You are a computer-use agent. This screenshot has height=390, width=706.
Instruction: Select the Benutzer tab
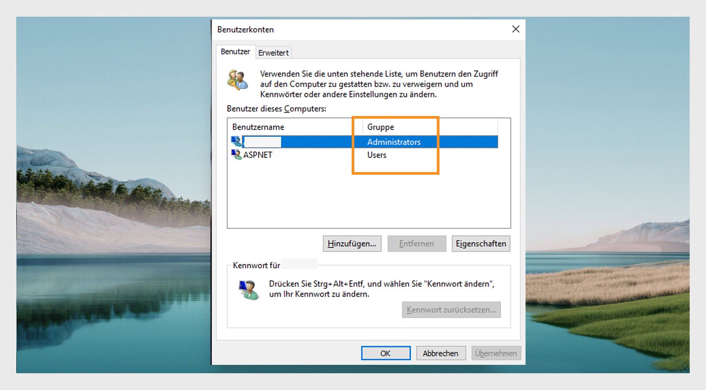coord(235,52)
